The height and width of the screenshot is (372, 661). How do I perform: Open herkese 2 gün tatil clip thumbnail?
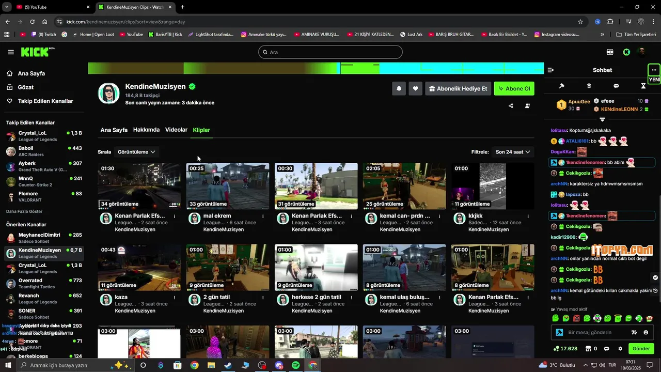pos(316,267)
